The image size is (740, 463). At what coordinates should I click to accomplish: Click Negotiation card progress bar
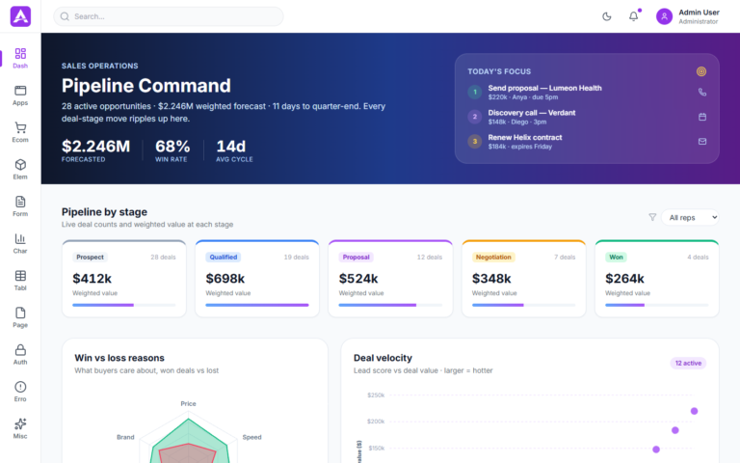(x=524, y=305)
